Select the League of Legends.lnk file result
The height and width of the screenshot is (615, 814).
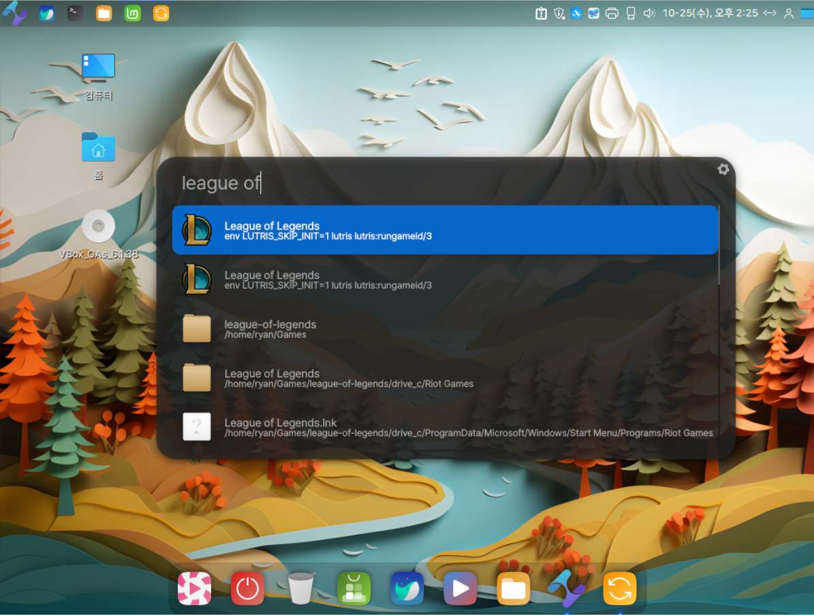click(445, 427)
